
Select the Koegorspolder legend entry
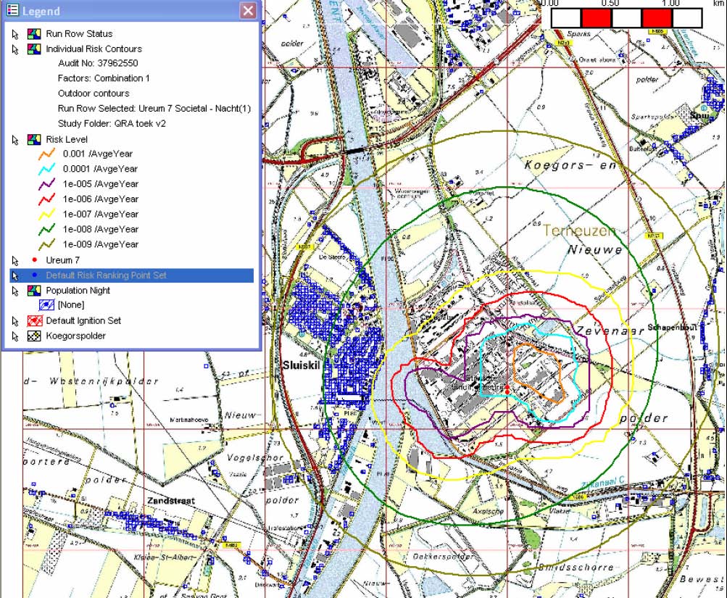click(75, 336)
